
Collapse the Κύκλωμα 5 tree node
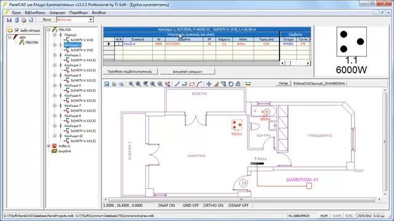point(55,85)
